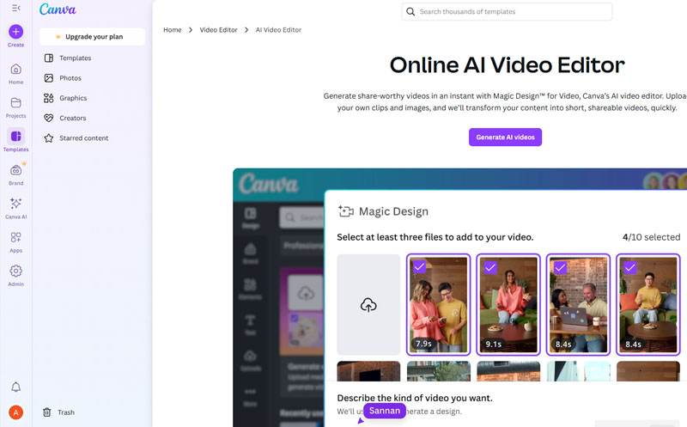Click the Search thousands of templates field
687x427 pixels.
point(507,12)
